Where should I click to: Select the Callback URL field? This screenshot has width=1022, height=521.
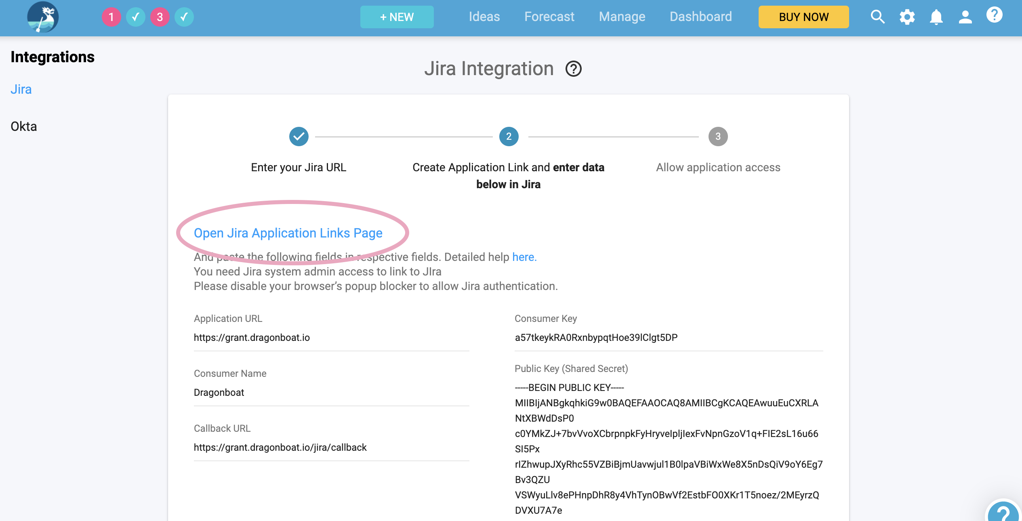[x=332, y=447]
